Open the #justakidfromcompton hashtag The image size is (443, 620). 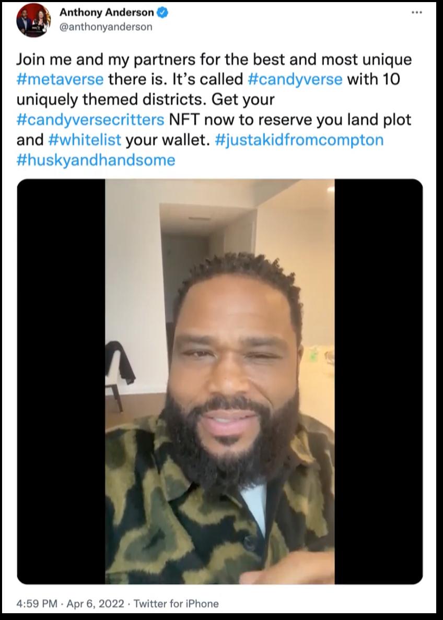tap(299, 140)
